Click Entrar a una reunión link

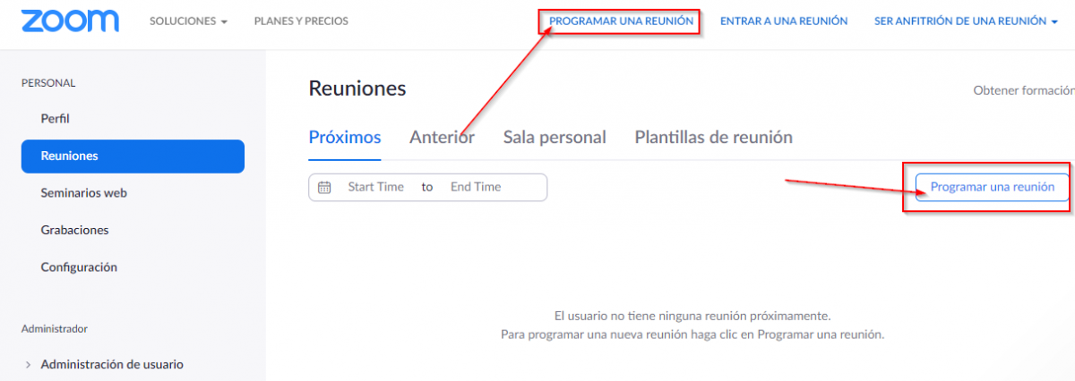[x=784, y=21]
